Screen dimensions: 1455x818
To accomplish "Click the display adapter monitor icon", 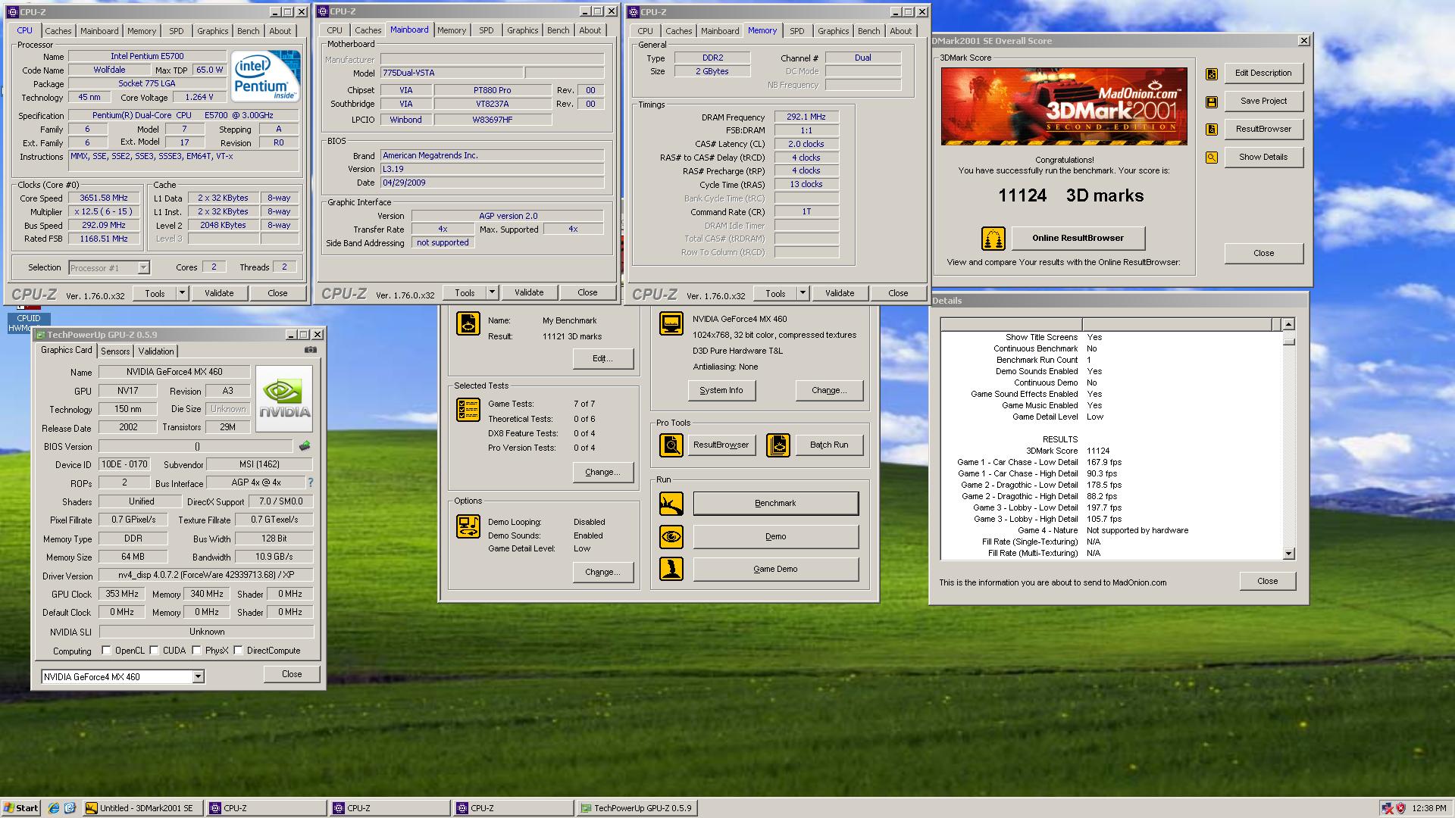I will point(671,323).
